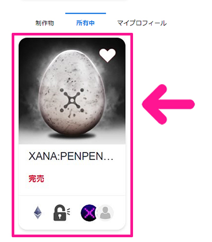
Task: Like the egg NFT with the heart icon
Action: (x=108, y=55)
